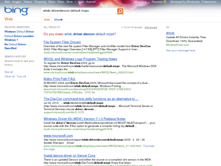Open Videos in top navigation
The image size is (221, 166).
28,2
